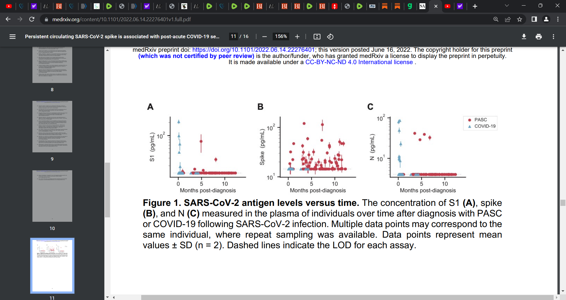Click the fit to page icon
The height and width of the screenshot is (300, 566).
tap(317, 36)
